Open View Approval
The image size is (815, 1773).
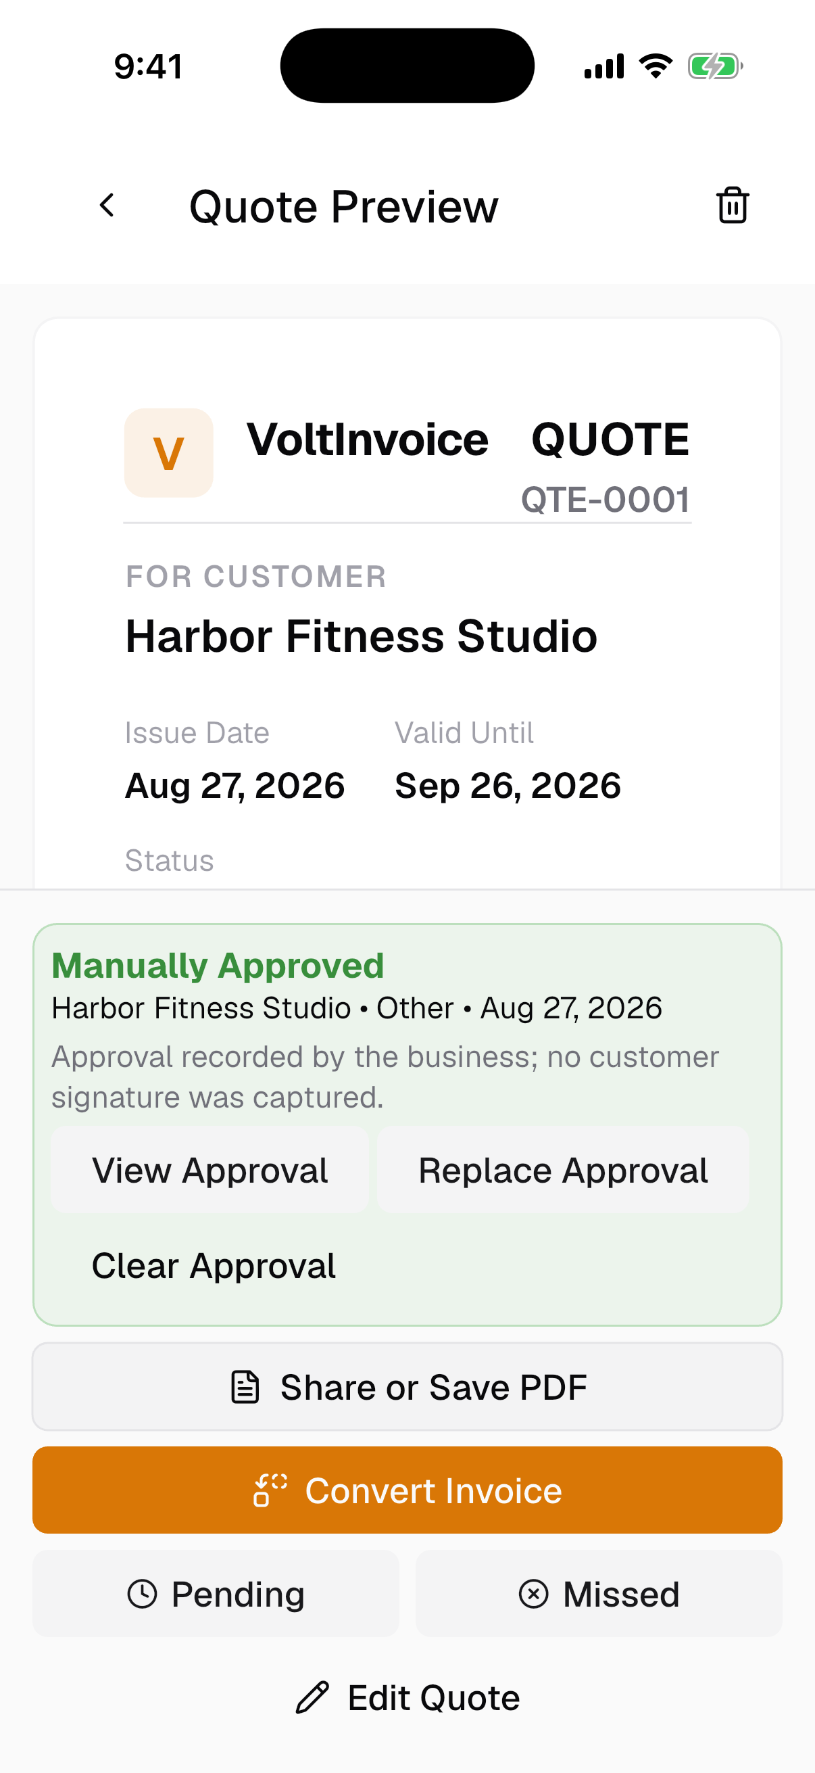click(x=209, y=1169)
